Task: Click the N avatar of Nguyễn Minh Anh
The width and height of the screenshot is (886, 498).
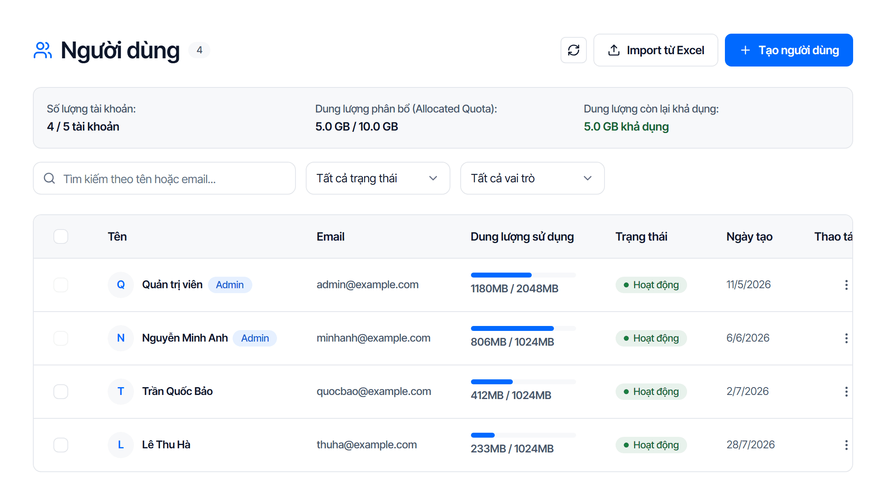Action: click(121, 338)
